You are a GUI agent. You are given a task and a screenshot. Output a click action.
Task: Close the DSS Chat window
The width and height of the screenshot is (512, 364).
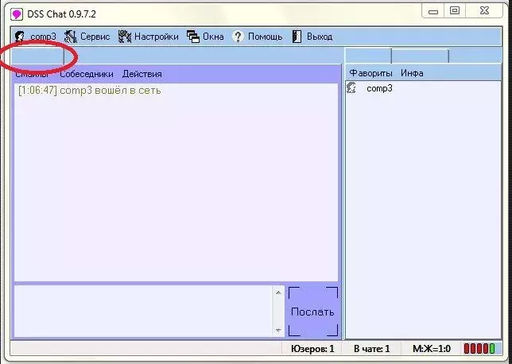pyautogui.click(x=484, y=11)
